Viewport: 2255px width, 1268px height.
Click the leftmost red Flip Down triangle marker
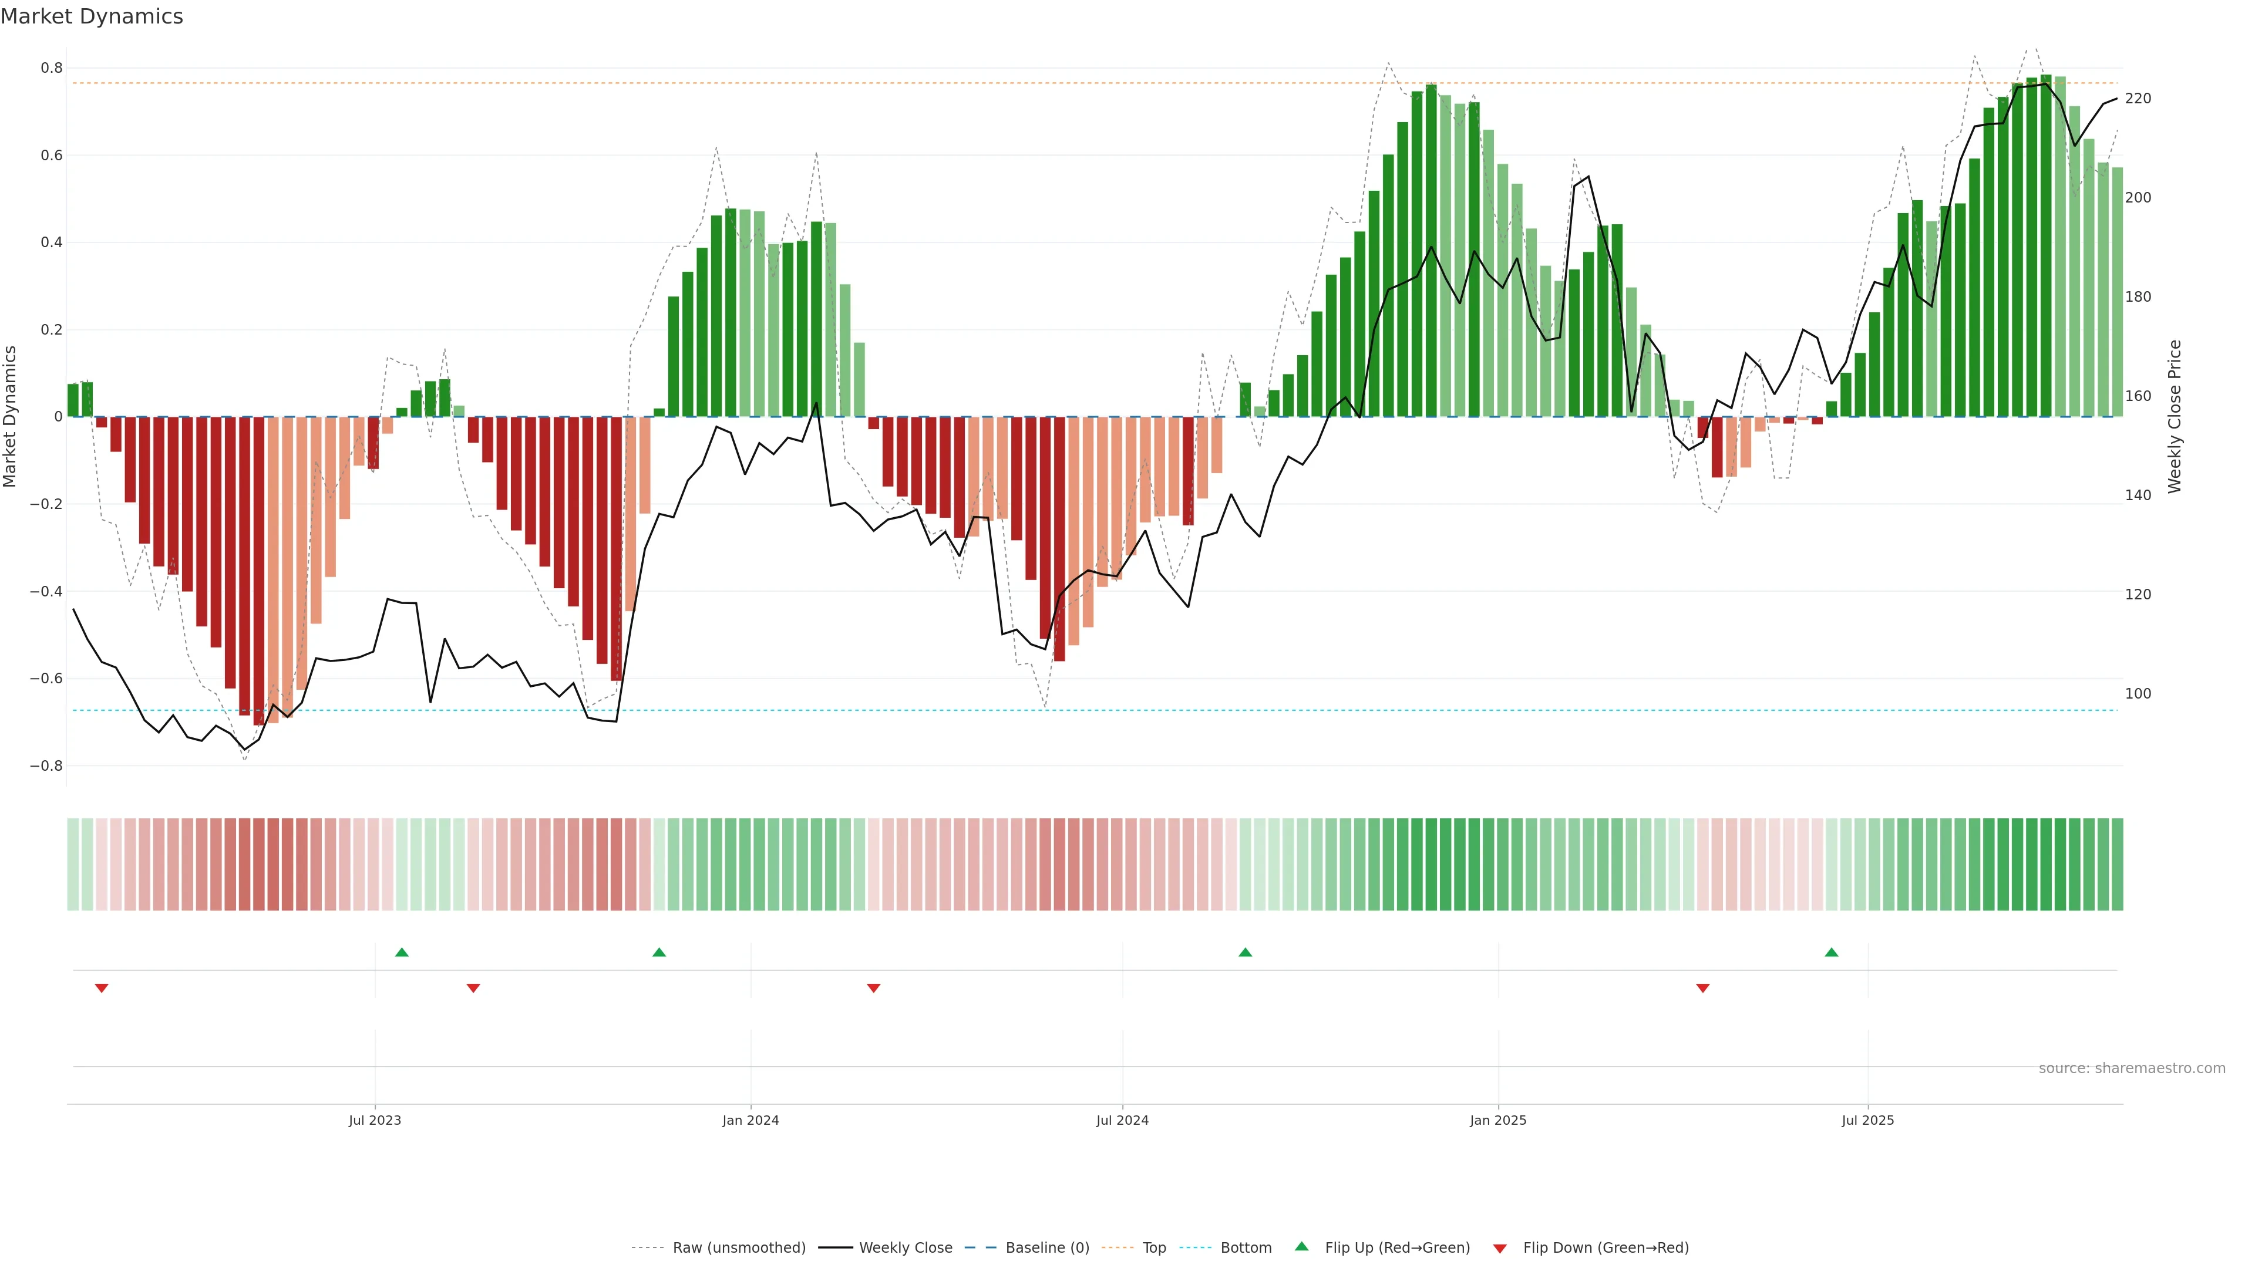(x=102, y=988)
